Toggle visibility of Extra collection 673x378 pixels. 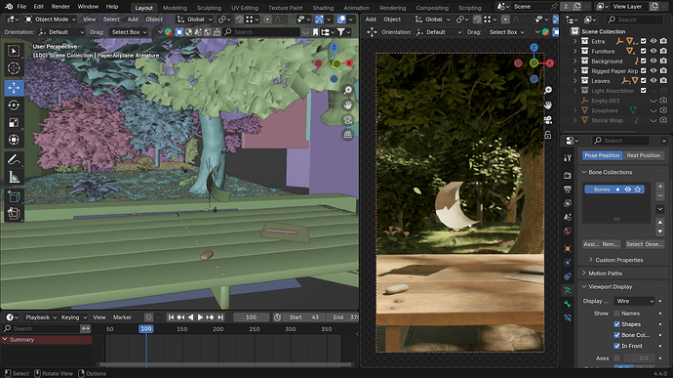point(653,41)
